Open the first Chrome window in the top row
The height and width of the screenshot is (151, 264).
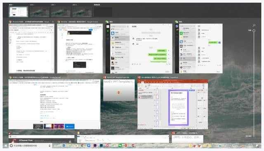(x=31, y=48)
